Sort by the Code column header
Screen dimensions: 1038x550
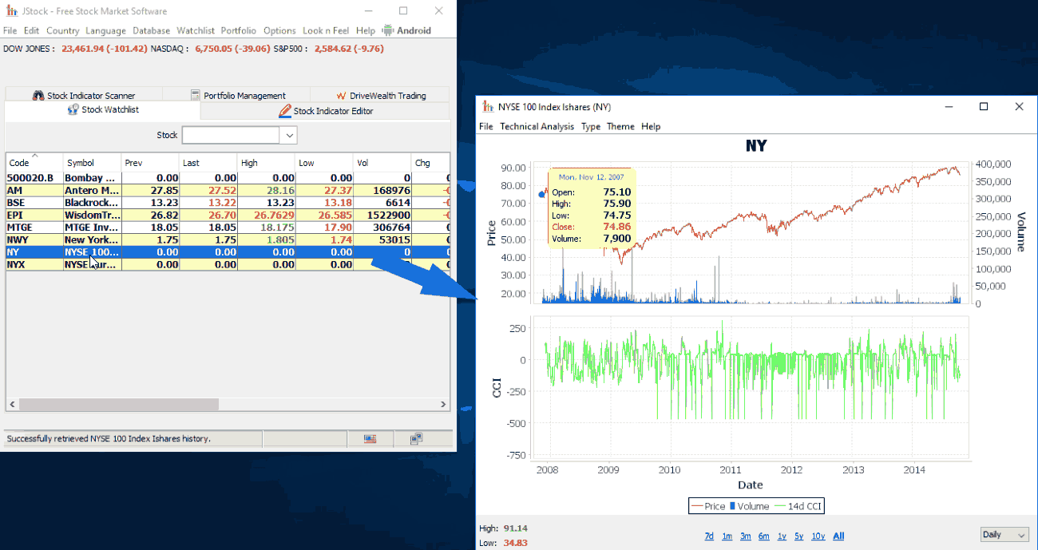[x=34, y=162]
